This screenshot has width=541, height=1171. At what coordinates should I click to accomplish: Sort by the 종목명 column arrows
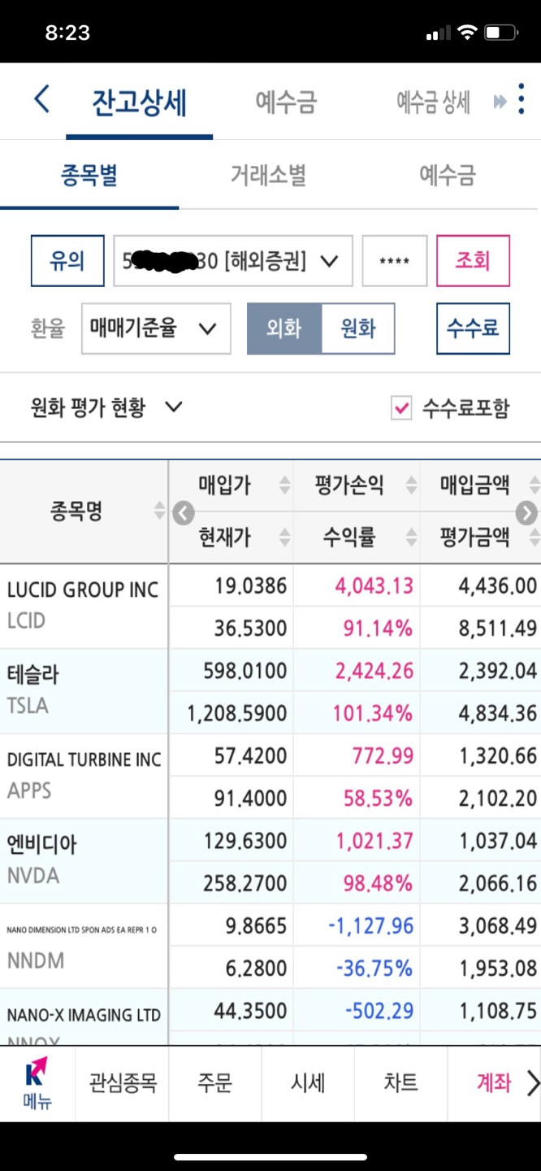tap(159, 511)
